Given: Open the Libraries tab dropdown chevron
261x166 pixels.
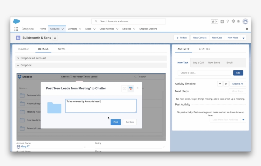Looking at the screenshot, I should [134, 29].
